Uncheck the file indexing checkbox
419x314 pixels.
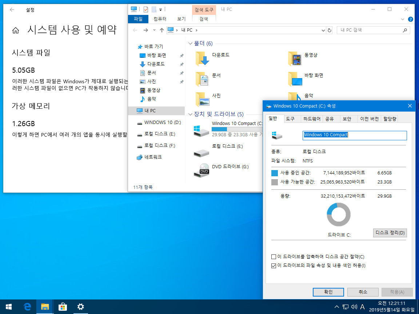point(274,266)
